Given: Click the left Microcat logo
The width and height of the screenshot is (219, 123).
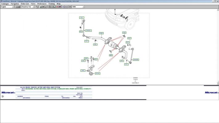Looking at the screenshot, I should (x=8, y=93).
